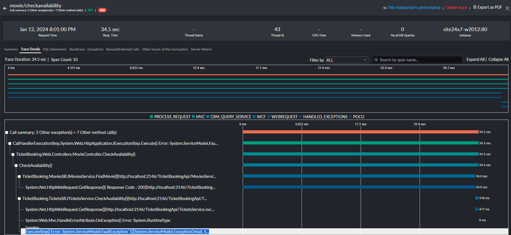Open the Exceptions tab
511x235 pixels.
(95, 49)
